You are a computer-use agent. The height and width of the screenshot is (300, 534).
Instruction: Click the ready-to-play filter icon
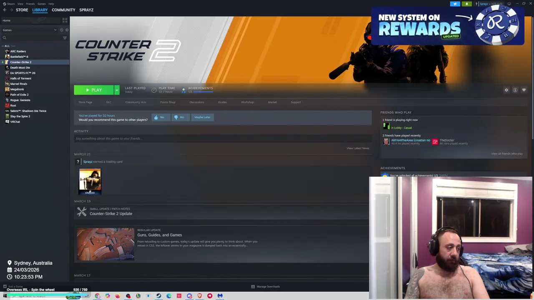point(67,30)
